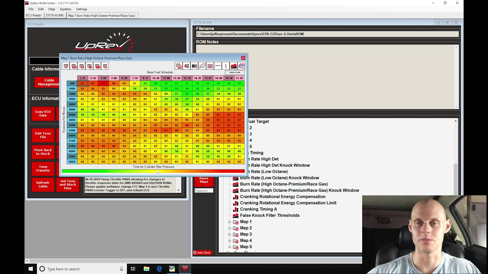Click the Copy ECU Data button

(x=43, y=114)
